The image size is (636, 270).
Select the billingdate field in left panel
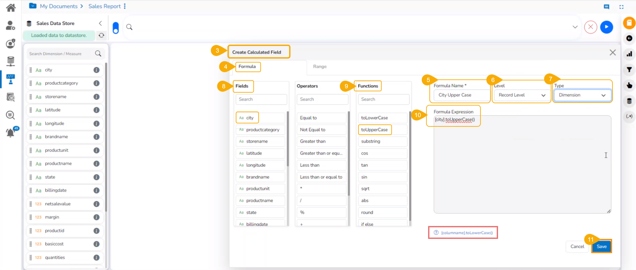(65, 190)
